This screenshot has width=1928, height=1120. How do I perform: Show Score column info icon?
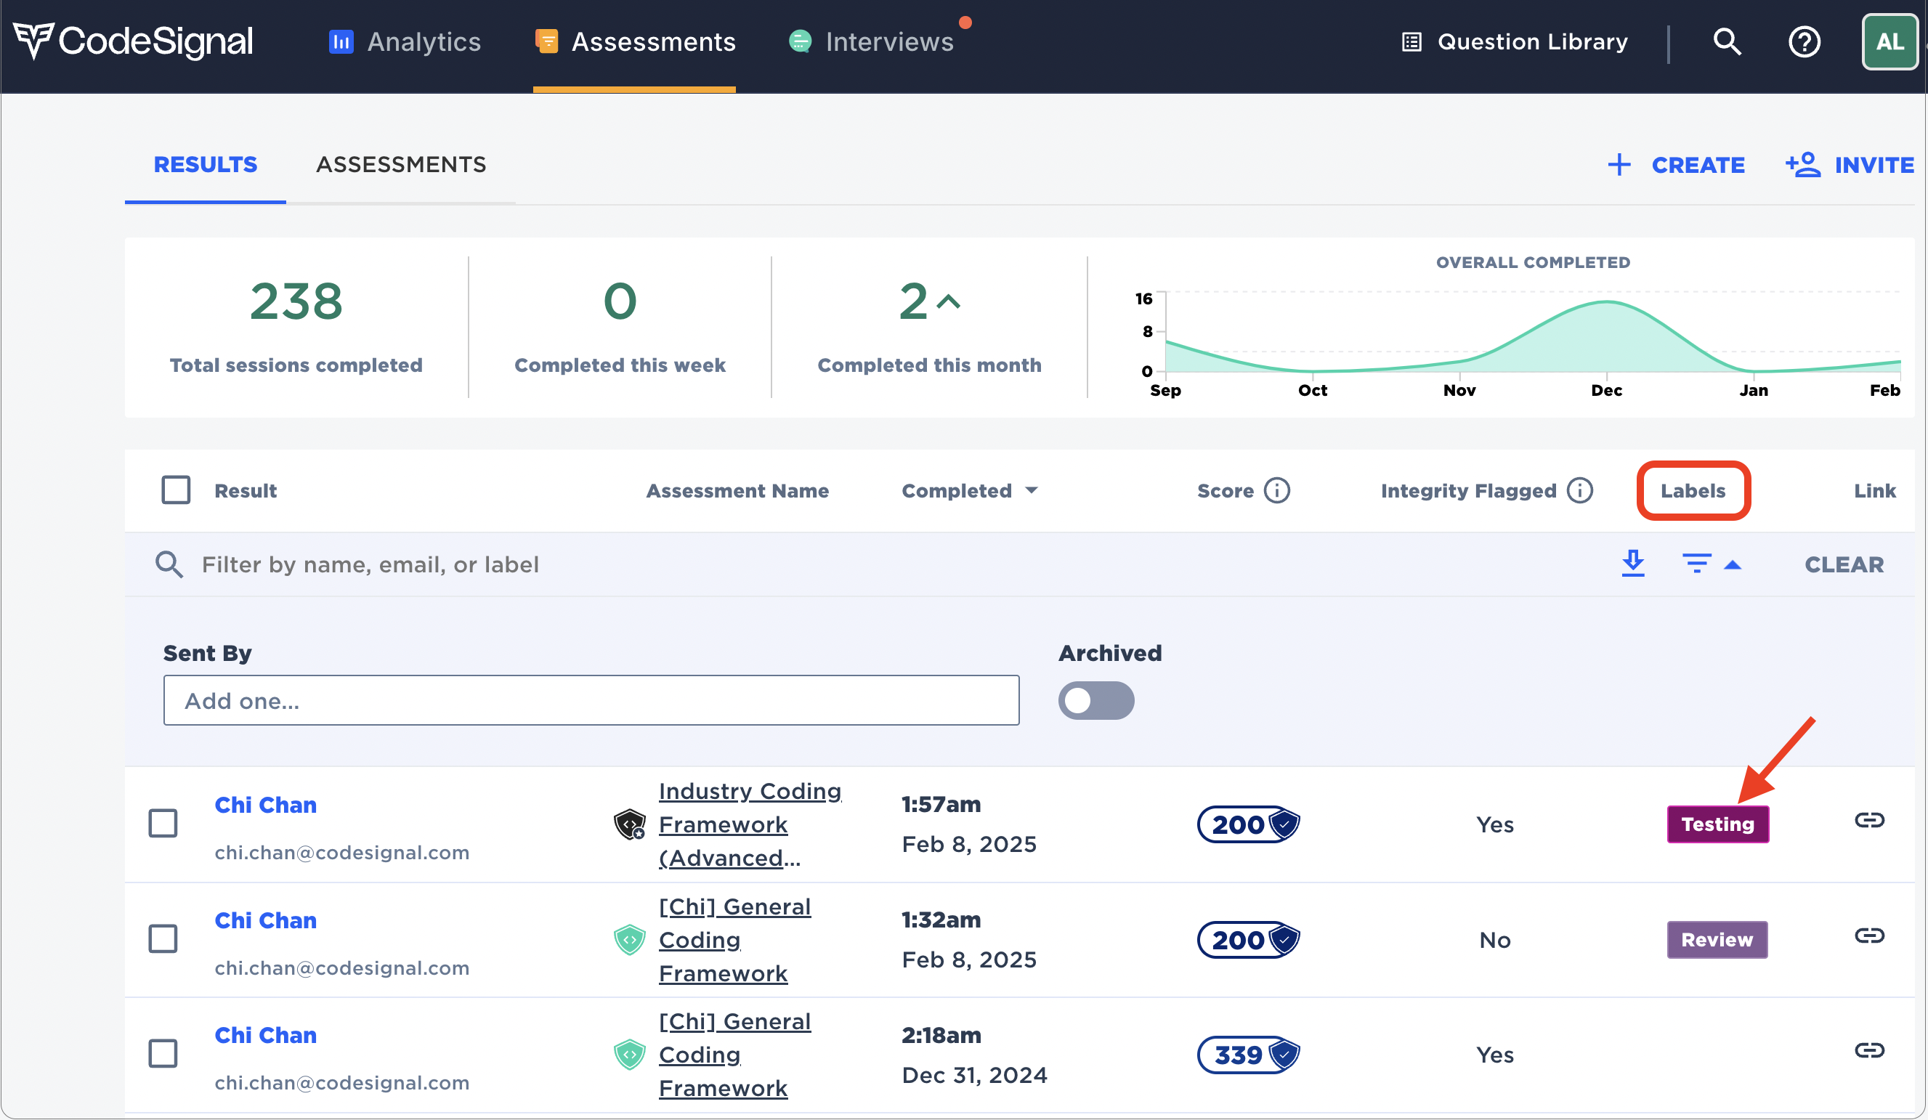tap(1277, 490)
